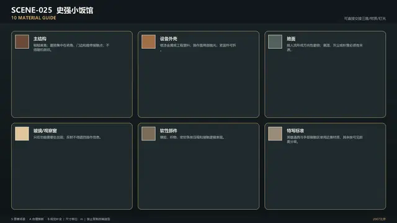Screen dimensions: 397x223
Task: Click the 2007北京 label at bottom right
Action: tap(379, 219)
